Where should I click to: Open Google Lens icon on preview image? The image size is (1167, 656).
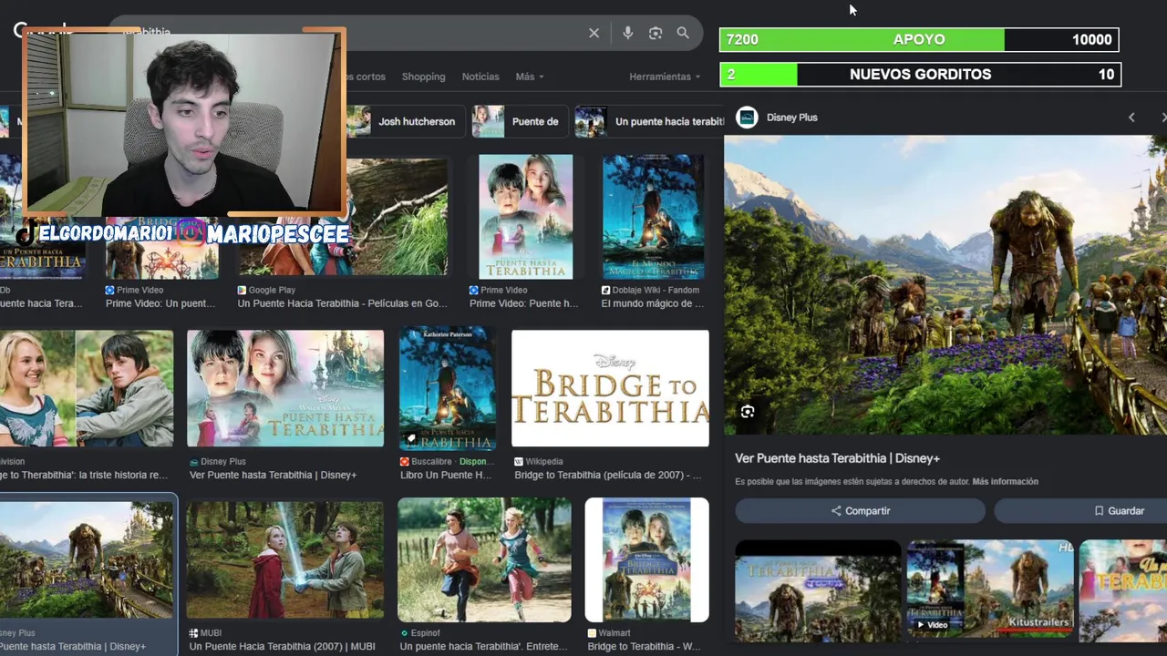tap(748, 412)
